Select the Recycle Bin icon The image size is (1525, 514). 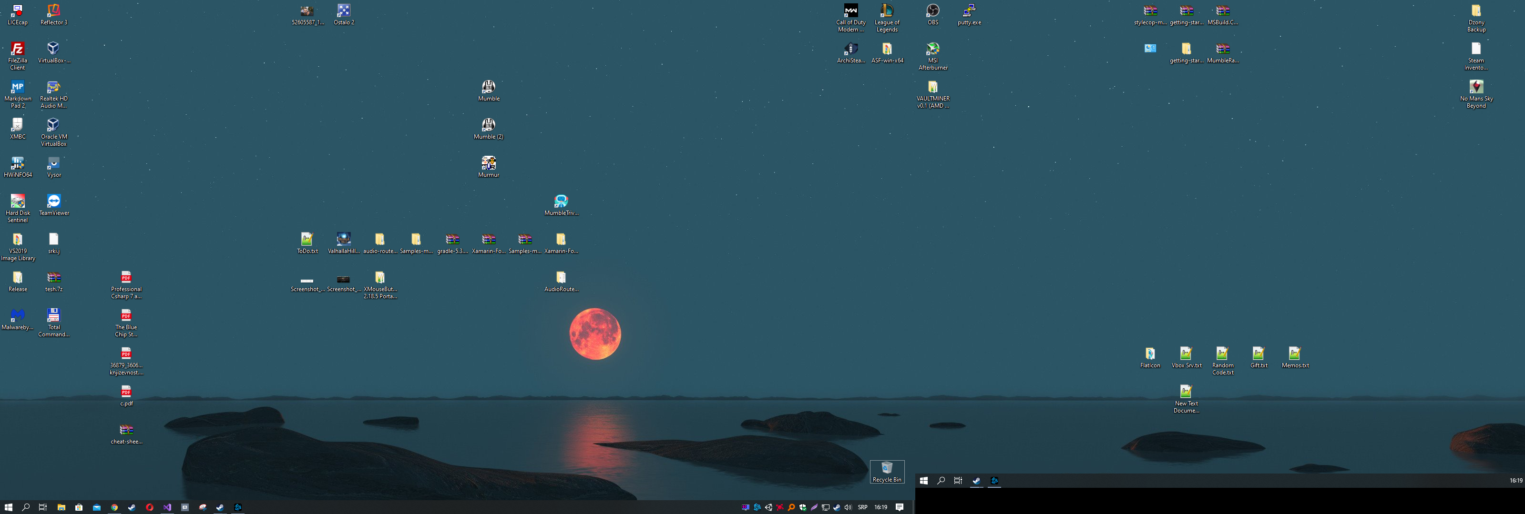pyautogui.click(x=887, y=472)
